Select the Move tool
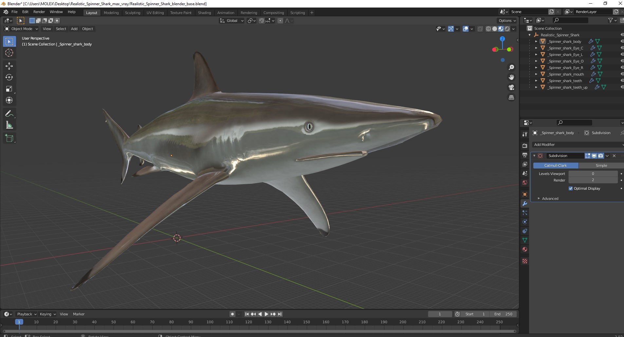Screen dimensions: 624x337 [x=9, y=66]
